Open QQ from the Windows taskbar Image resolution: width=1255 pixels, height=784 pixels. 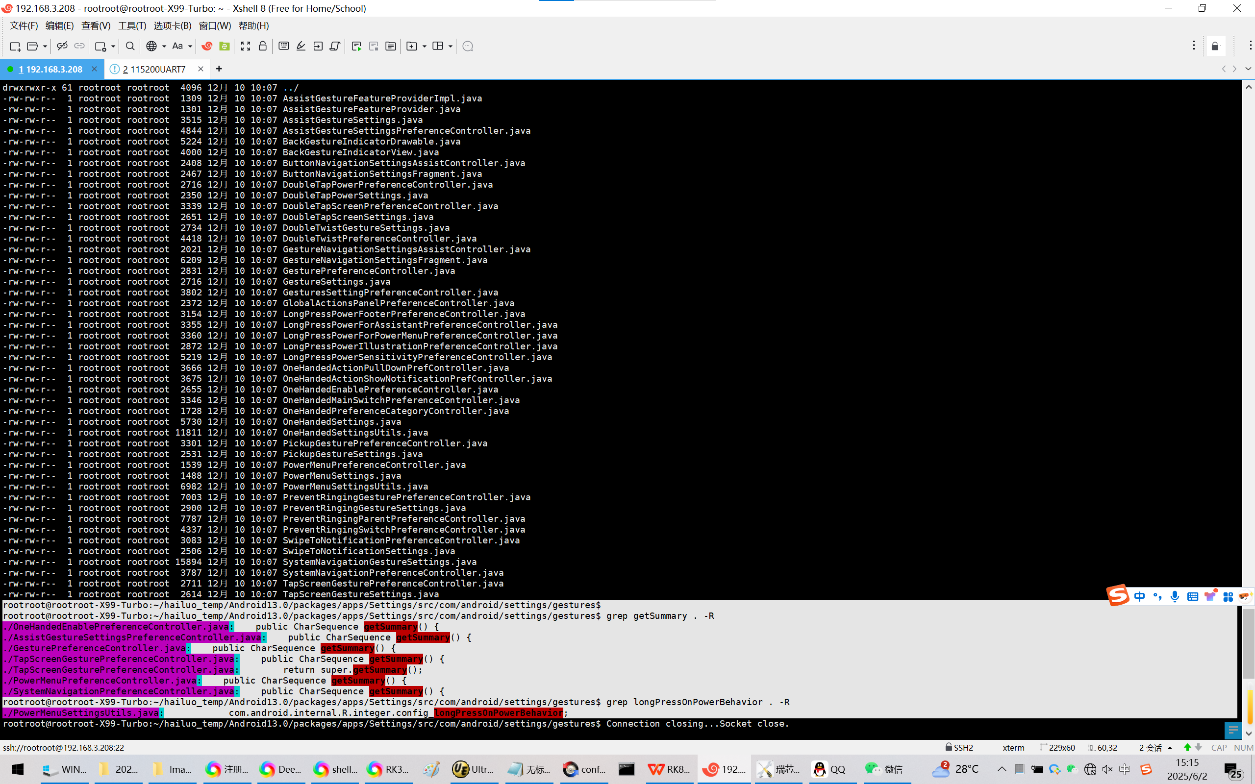click(829, 769)
